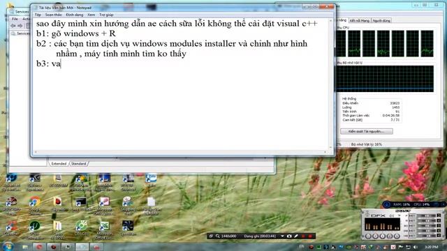Viewport: 447px width, 251px height.
Task: Click the "Tiến trình" value 91 in Task Manager
Action: tap(397, 112)
